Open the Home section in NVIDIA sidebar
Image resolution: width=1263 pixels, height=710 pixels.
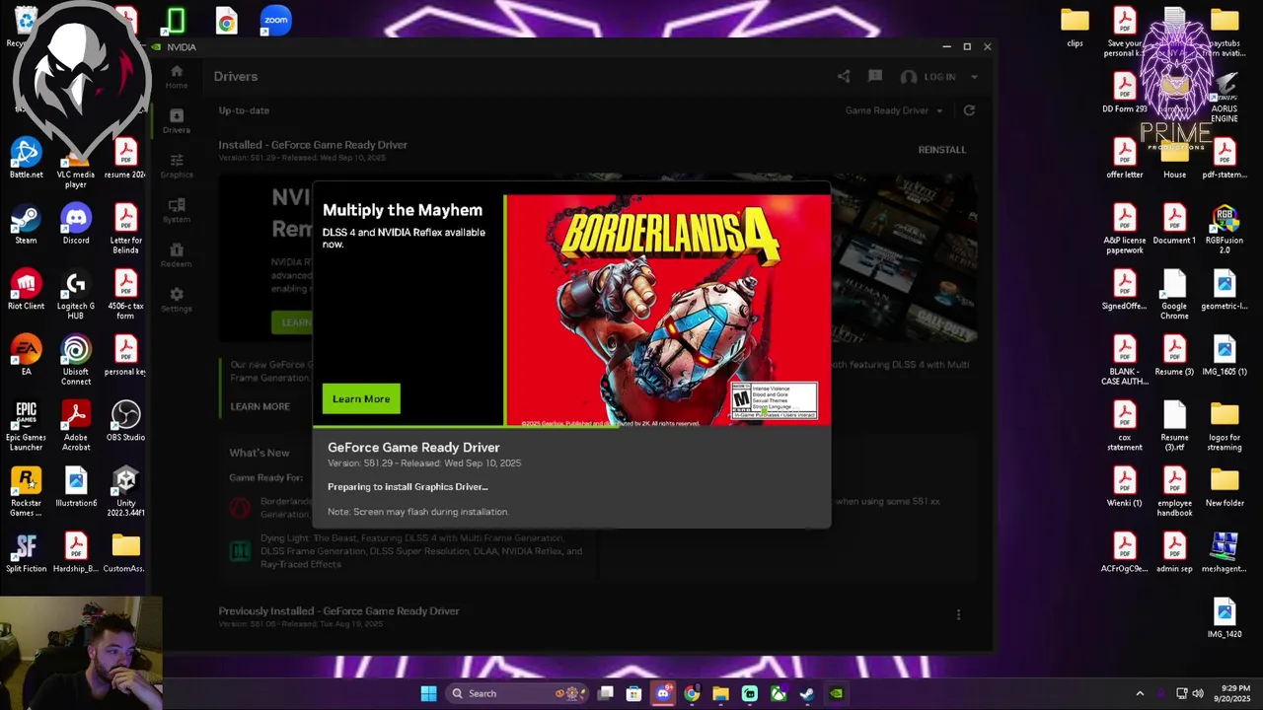point(176,76)
